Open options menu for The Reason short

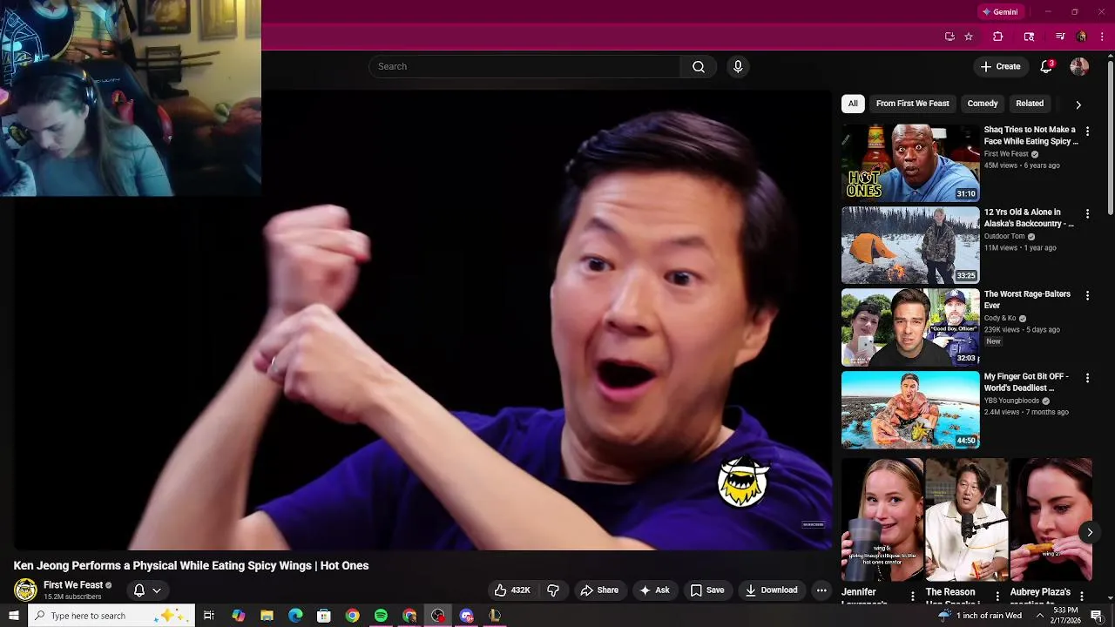997,597
